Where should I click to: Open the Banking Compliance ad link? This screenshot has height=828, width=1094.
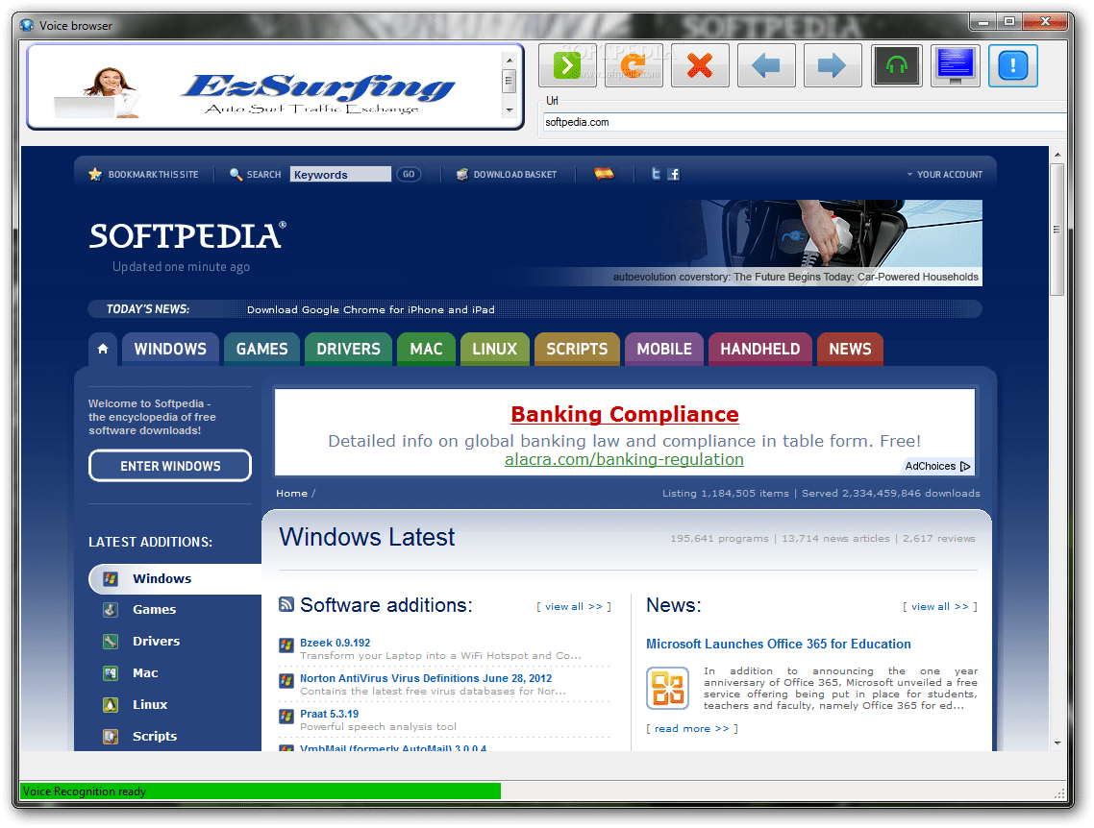[x=625, y=414]
